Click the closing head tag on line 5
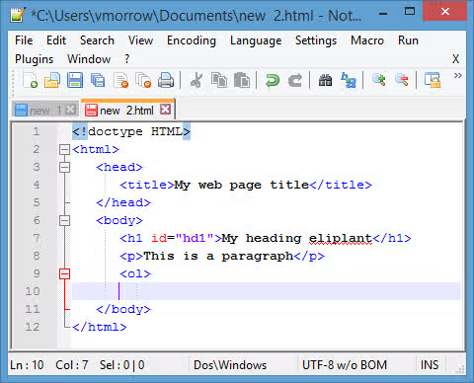Viewport: 474px width, 383px height. pyautogui.click(x=123, y=202)
